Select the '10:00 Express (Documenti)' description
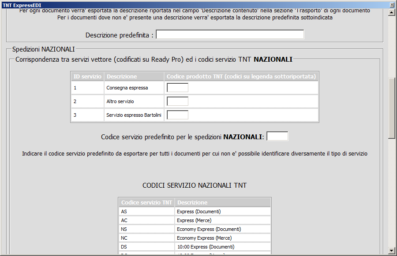Viewport: 397px width, 256px height. pyautogui.click(x=223, y=247)
